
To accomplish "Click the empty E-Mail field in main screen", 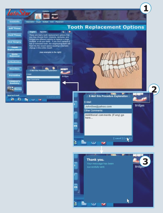I will pyautogui.click(x=43, y=77).
